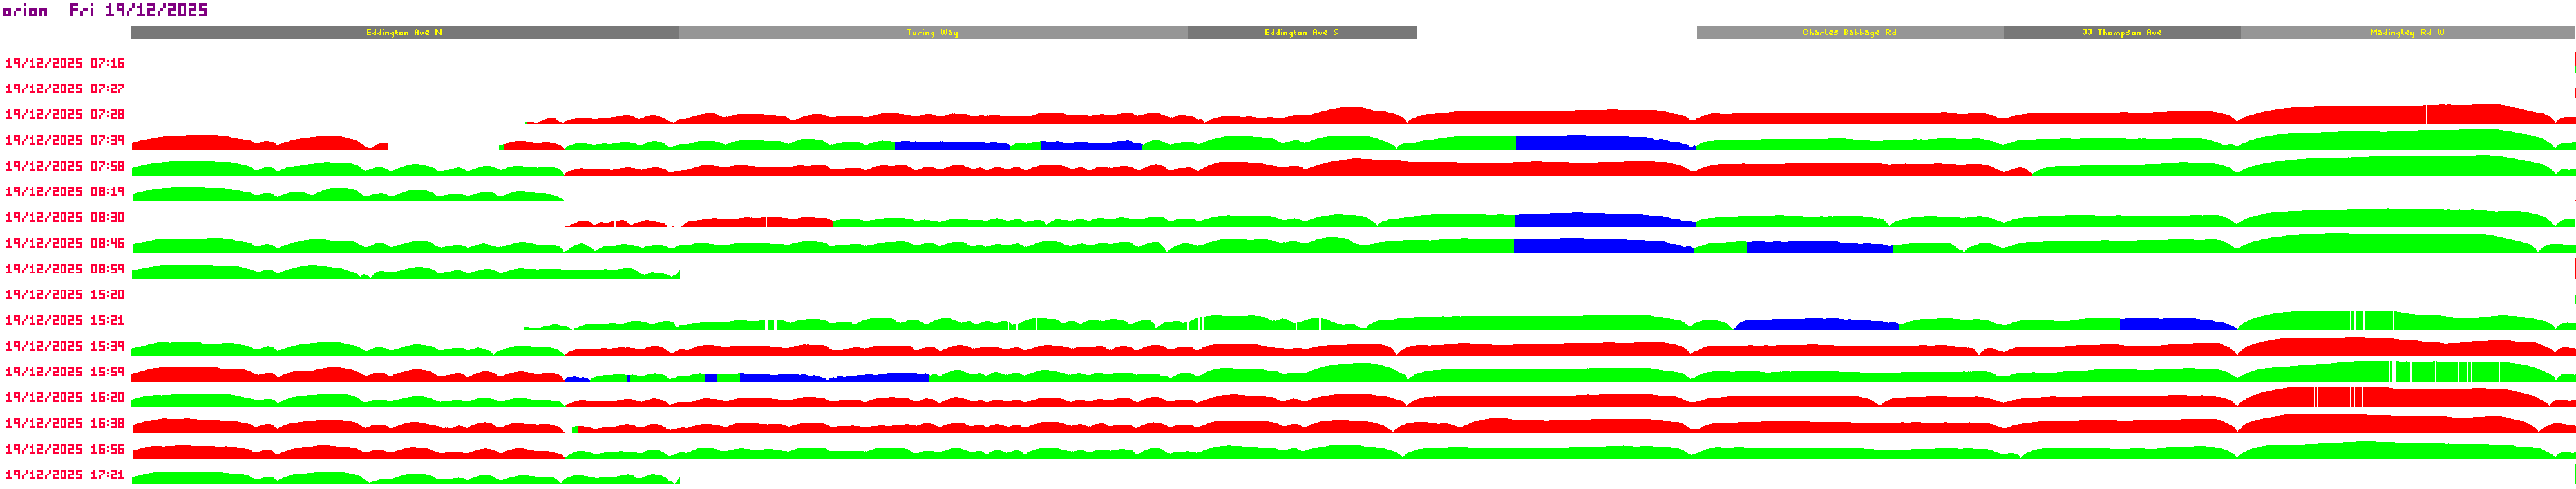
Task: Click blue segment in the 08:46 row under Charles Babbage Rd
Action: point(1818,247)
